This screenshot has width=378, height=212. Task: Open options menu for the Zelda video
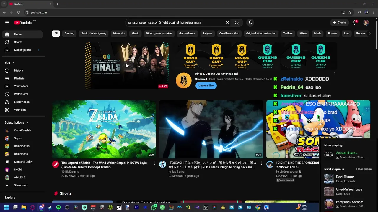point(154,163)
